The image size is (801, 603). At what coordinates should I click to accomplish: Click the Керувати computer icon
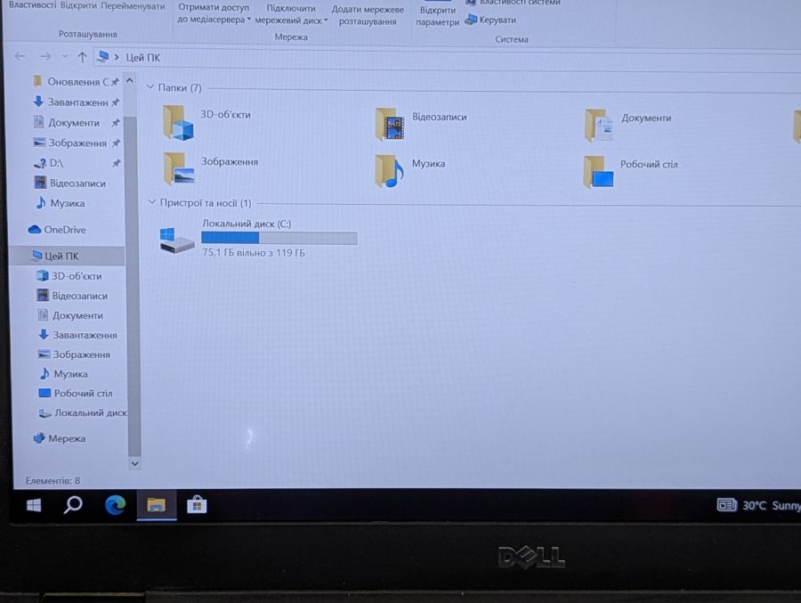click(x=471, y=20)
